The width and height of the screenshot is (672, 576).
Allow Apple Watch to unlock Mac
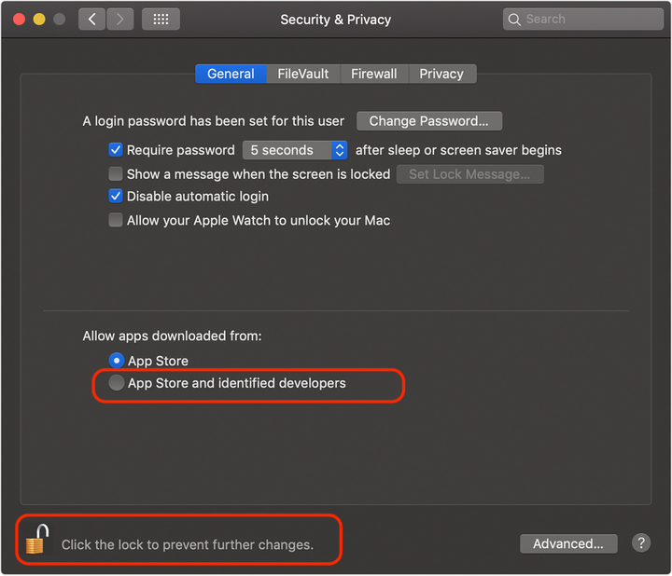click(116, 221)
